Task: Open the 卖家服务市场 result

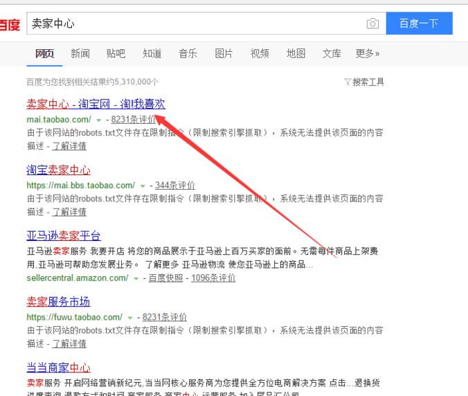Action: pyautogui.click(x=58, y=302)
